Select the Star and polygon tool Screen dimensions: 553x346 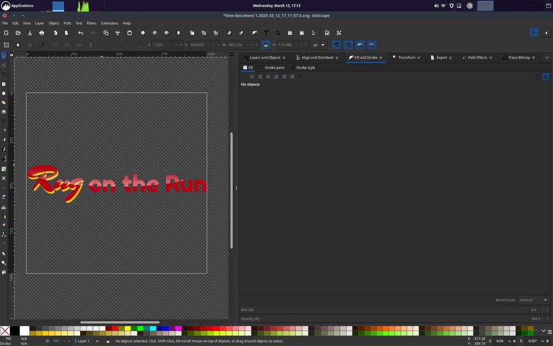click(3, 102)
